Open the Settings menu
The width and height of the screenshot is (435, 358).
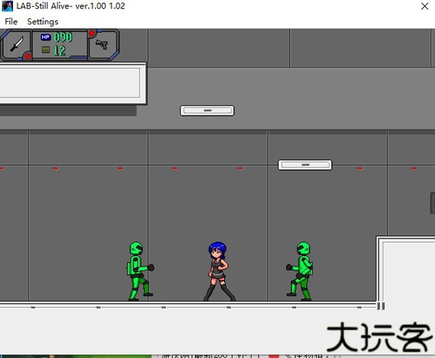(42, 21)
